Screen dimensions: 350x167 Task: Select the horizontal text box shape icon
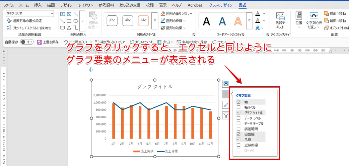pyautogui.click(x=62, y=14)
